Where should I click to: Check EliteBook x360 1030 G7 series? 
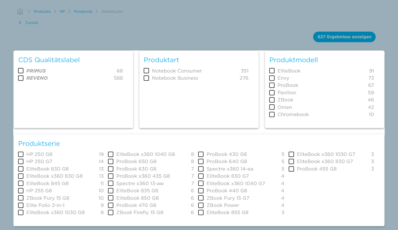[291, 154]
